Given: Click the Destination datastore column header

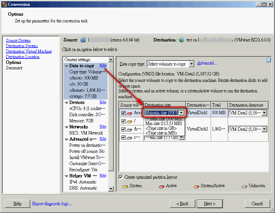Looking at the screenshot, I should pyautogui.click(x=248, y=105).
